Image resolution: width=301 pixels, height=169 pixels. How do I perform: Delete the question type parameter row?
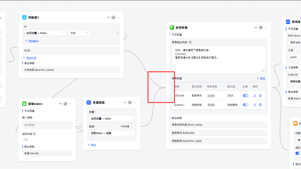(260, 105)
